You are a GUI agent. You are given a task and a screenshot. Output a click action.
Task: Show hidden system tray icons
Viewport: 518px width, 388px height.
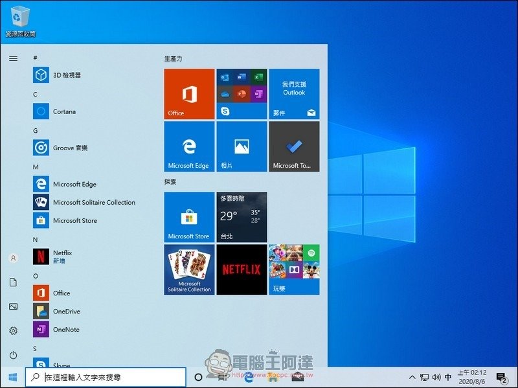point(412,377)
